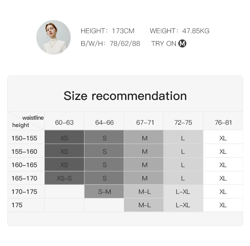Viewport: 250px width, 246px height.
Task: Click the waistline/height corner header cell
Action: 26,121
